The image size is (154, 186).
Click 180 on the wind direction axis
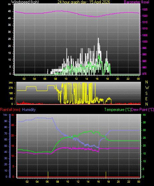click(11, 93)
